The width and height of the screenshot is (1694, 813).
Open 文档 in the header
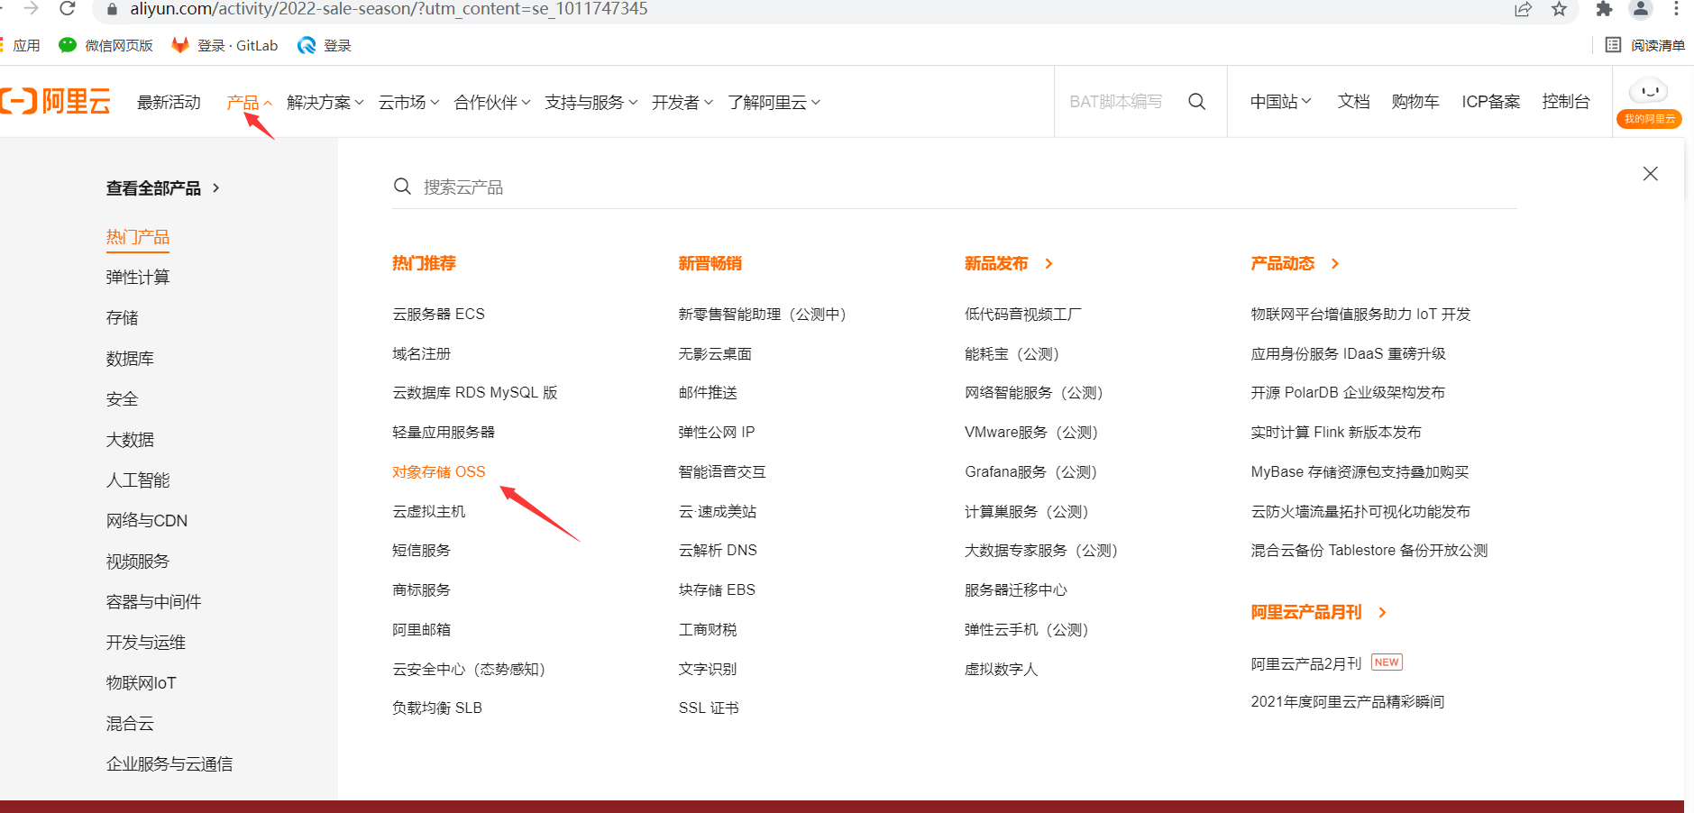(1353, 102)
